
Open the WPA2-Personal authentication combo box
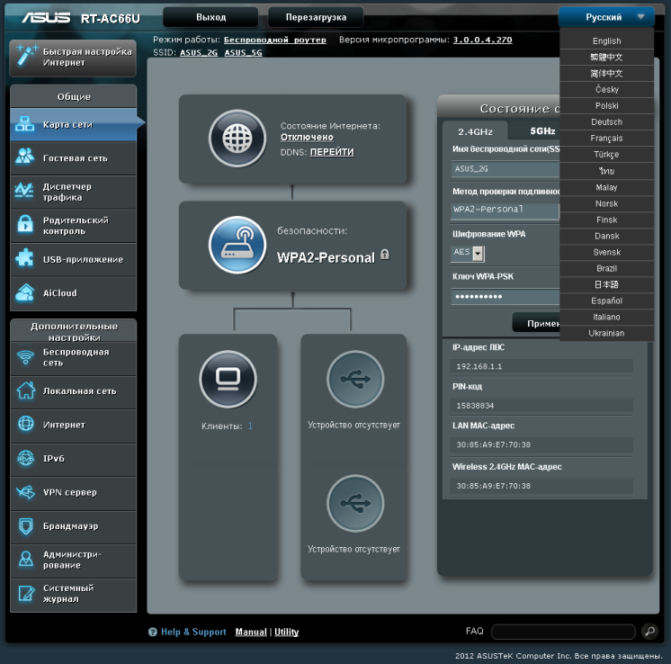505,211
